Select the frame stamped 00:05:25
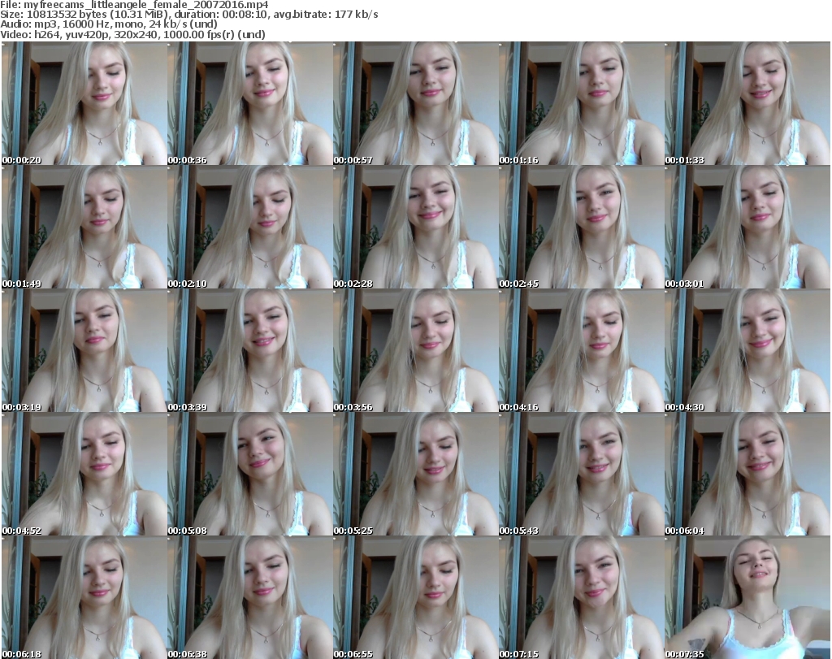Image resolution: width=832 pixels, height=659 pixels. pos(416,475)
